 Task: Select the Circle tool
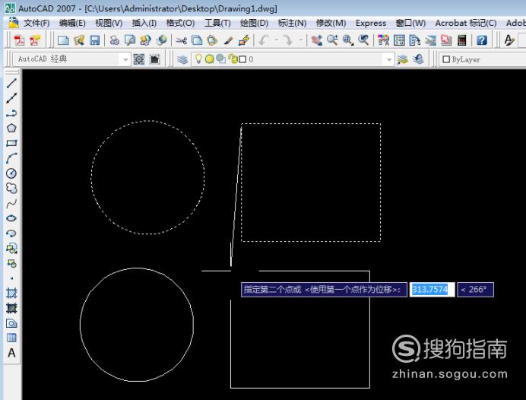(11, 173)
